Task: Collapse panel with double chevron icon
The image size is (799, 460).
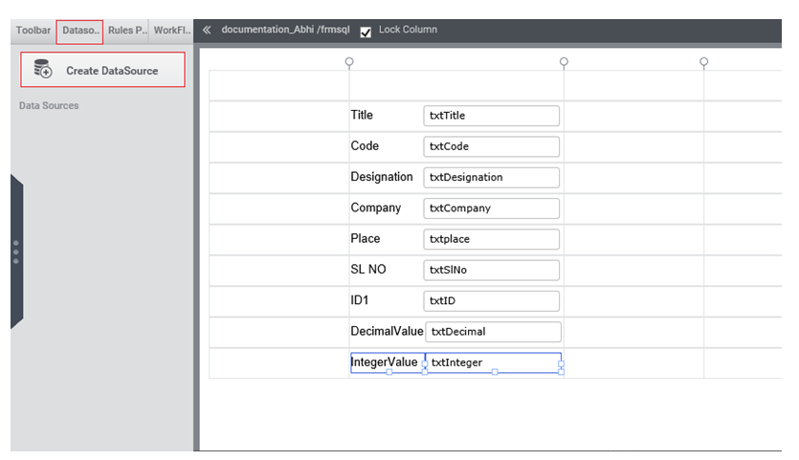Action: pyautogui.click(x=207, y=30)
